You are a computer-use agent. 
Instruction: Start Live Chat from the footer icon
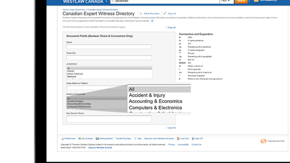[x=178, y=138]
